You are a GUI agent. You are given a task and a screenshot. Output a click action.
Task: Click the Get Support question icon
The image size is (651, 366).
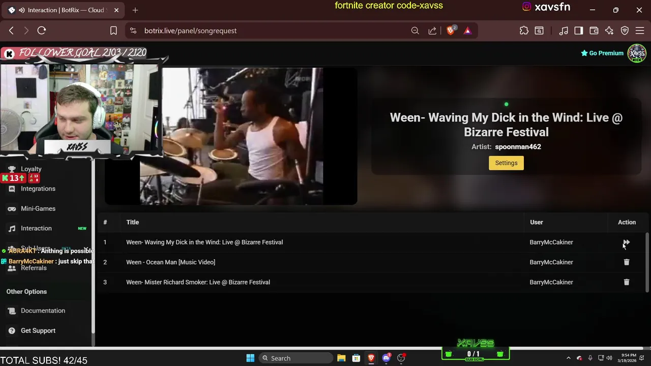point(12,330)
